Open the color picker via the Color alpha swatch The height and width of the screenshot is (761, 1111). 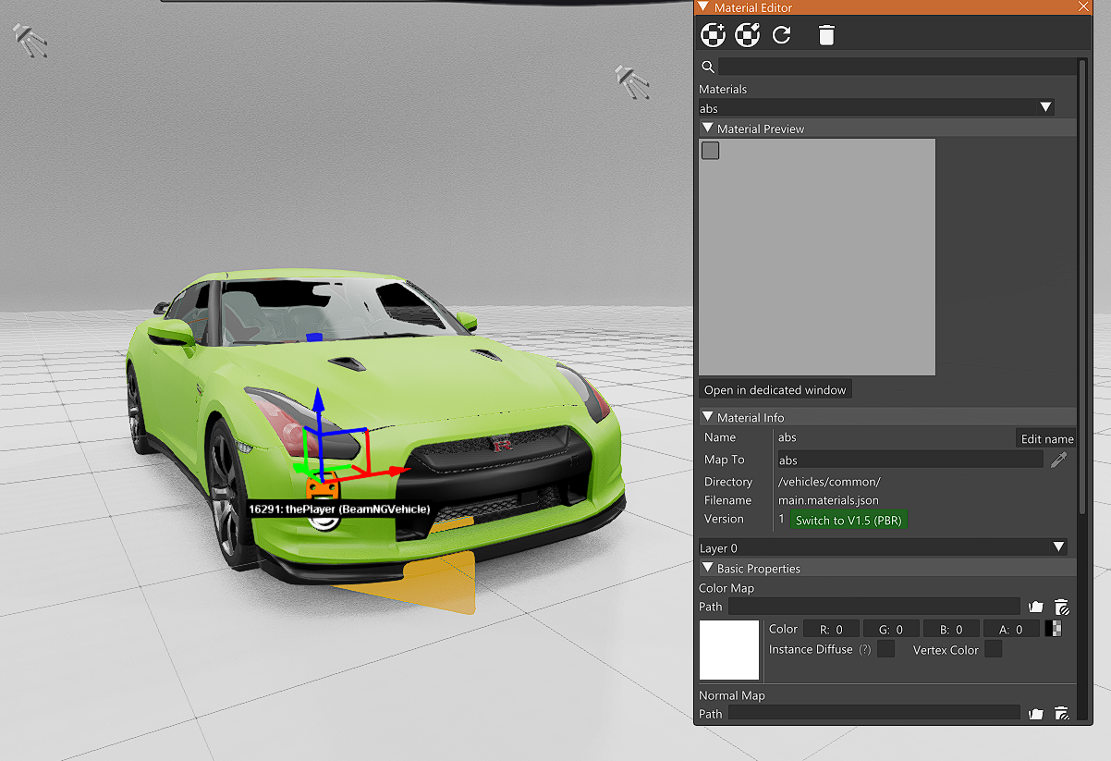(1053, 629)
